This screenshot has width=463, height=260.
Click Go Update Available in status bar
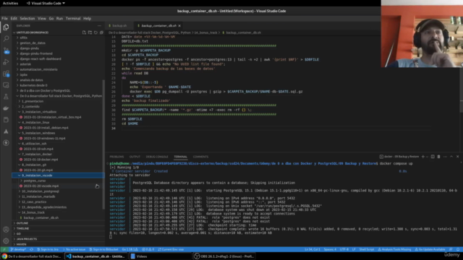coord(430,249)
